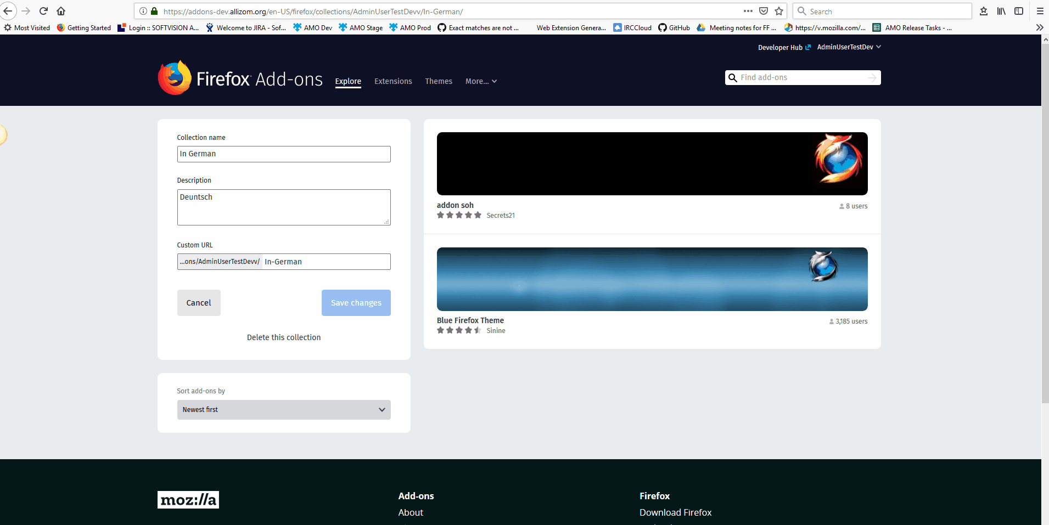Click the 8 users count

point(854,206)
